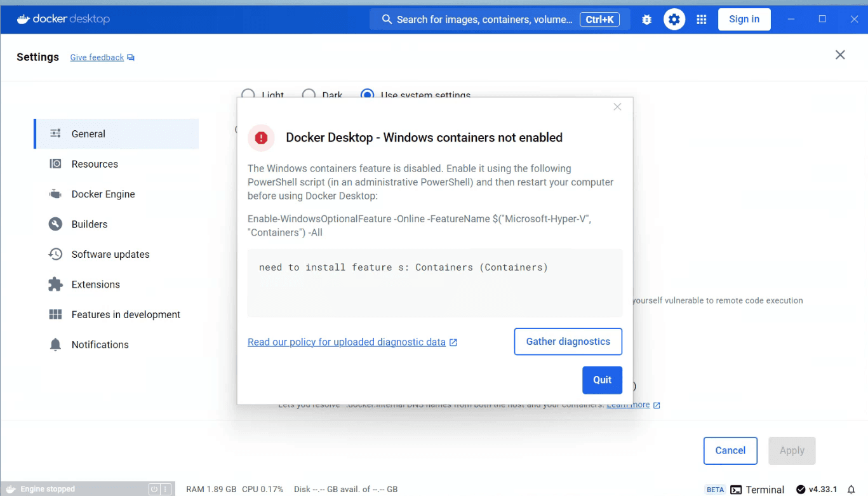This screenshot has width=868, height=496.
Task: Choose the Use system settings theme option
Action: tap(367, 94)
